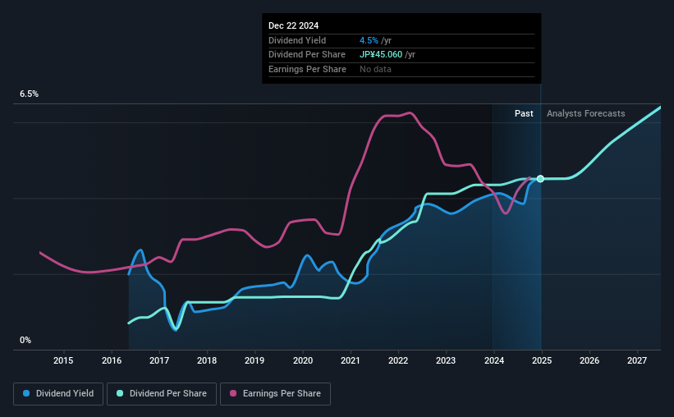Select the 'Analysts Forecasts' label
Screen dimensions: 674x417
[x=585, y=113]
